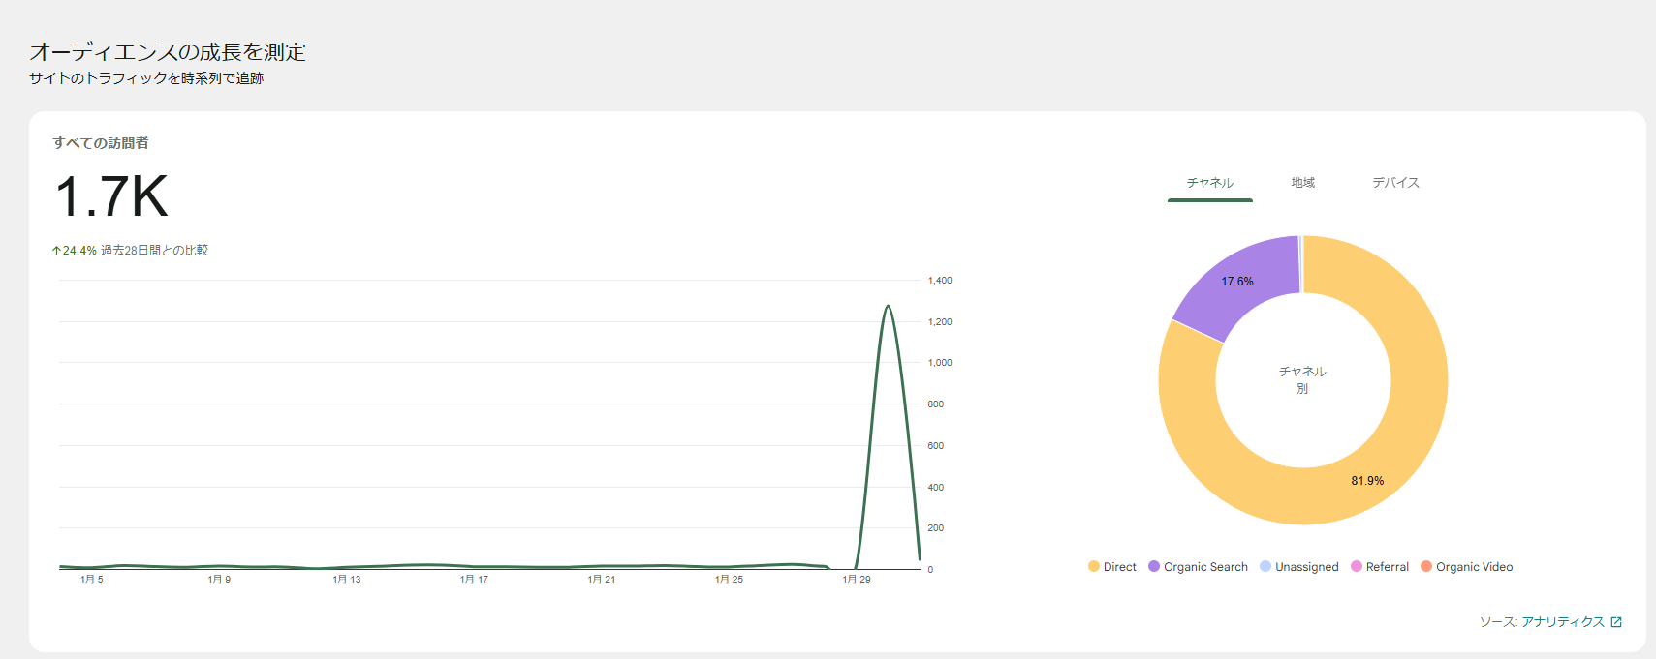This screenshot has width=1656, height=659.
Task: Select the Organic Search legend label
Action: [x=1205, y=567]
